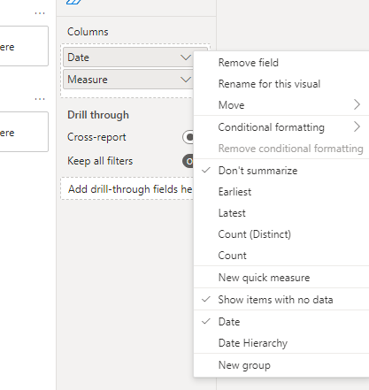Screen dimensions: 369x390
Task: Choose New group menu entry
Action: [281, 365]
